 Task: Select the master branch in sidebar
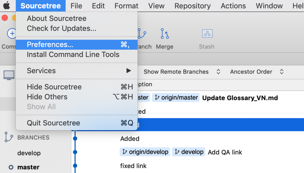click(28, 167)
